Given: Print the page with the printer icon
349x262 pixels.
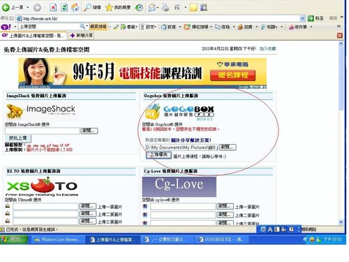Looking at the screenshot, I should [x=165, y=8].
